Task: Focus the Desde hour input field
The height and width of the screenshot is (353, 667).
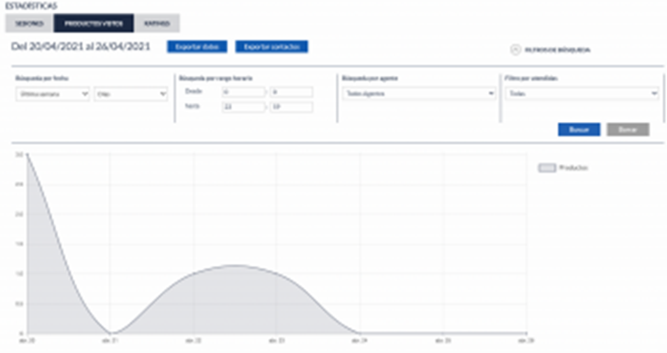Action: [243, 92]
